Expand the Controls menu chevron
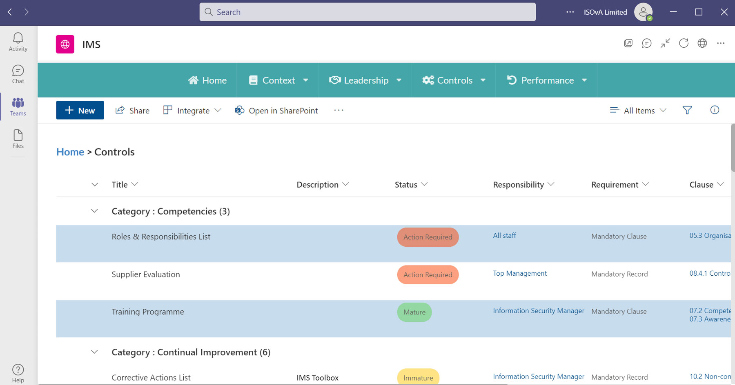Viewport: 735px width, 385px height. click(x=483, y=80)
